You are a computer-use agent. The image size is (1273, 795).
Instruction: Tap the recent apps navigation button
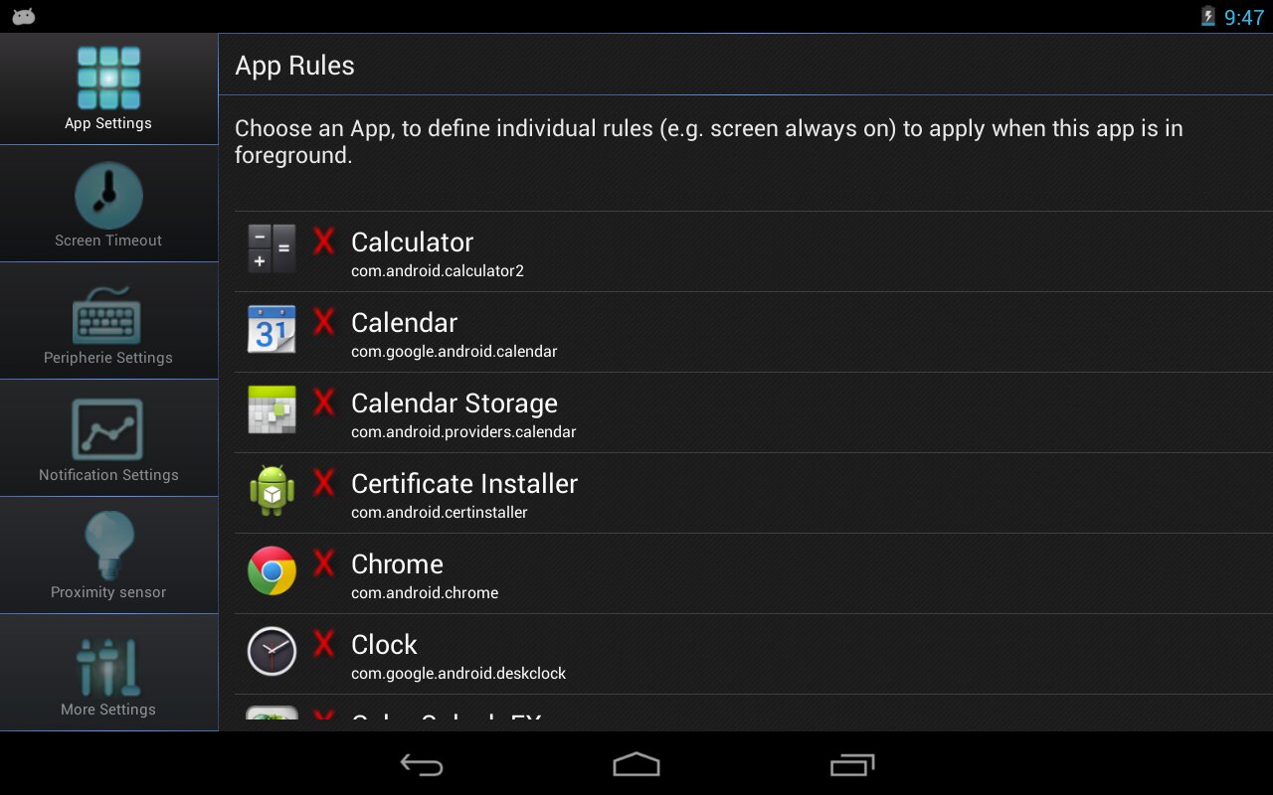coord(852,764)
